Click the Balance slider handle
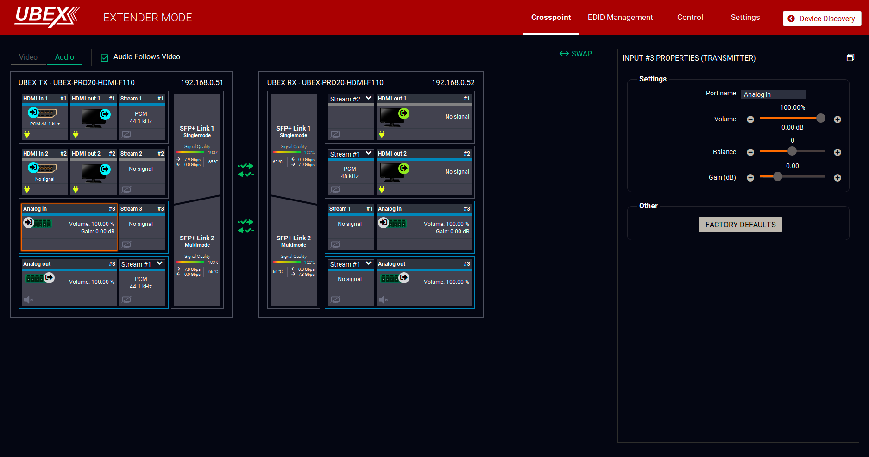 click(x=792, y=151)
